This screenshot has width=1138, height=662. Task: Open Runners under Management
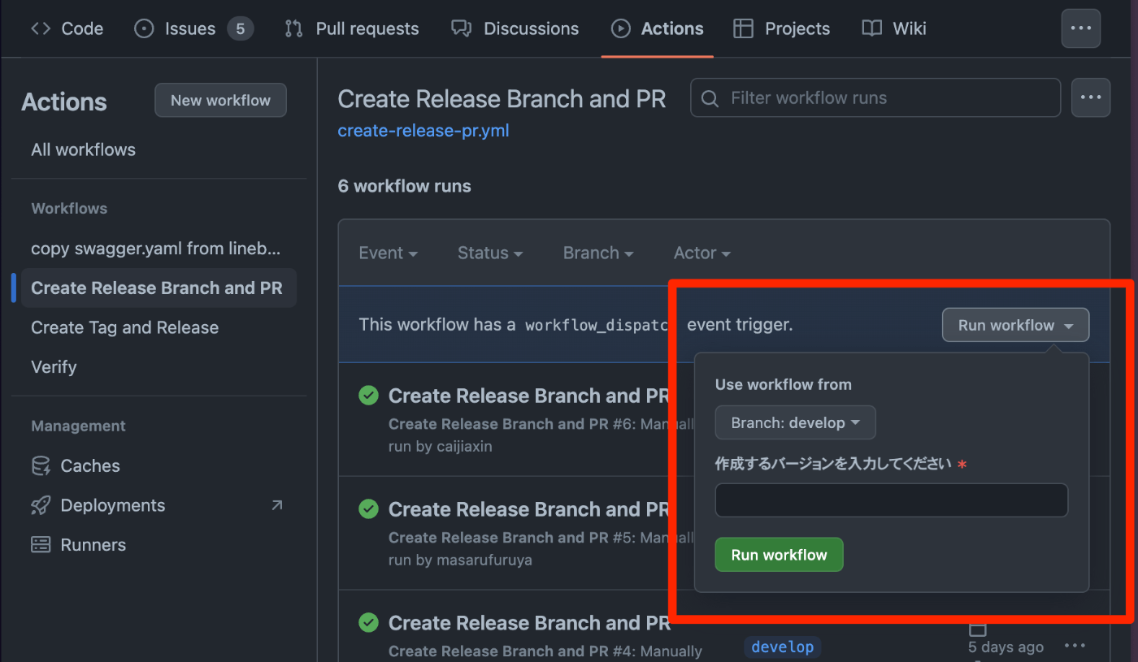click(x=93, y=545)
